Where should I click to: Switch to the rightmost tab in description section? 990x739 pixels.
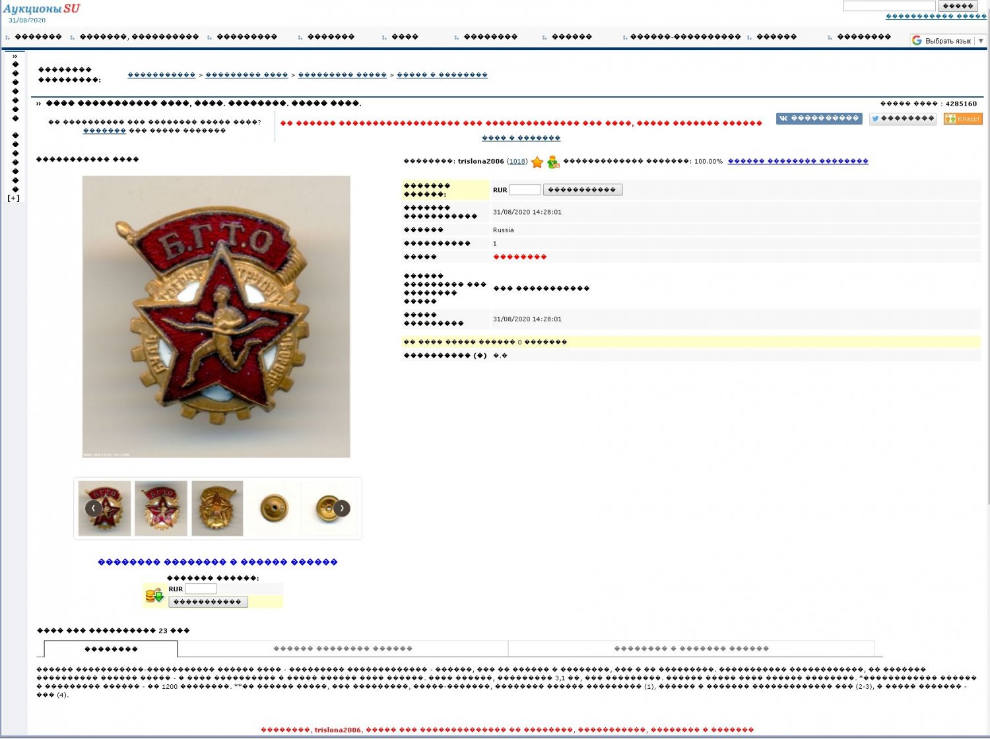pyautogui.click(x=691, y=649)
